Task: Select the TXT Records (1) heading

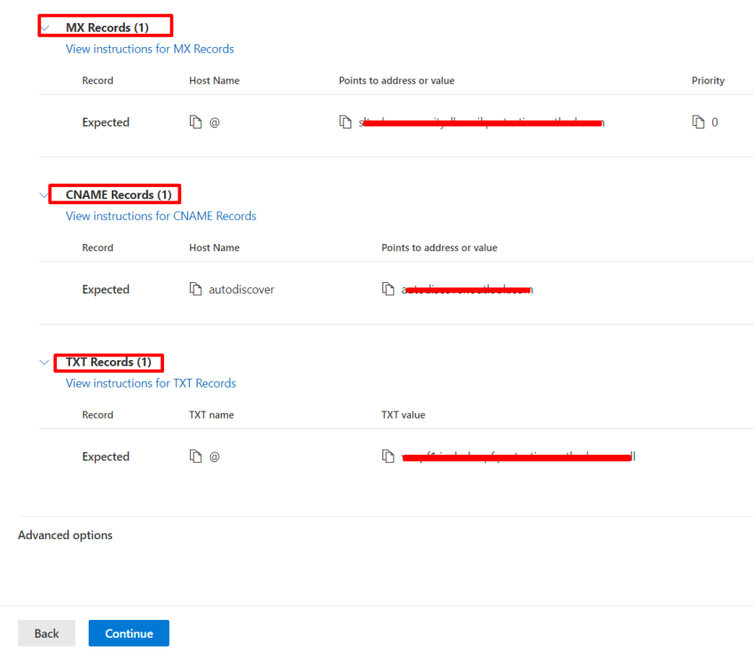Action: tap(108, 362)
